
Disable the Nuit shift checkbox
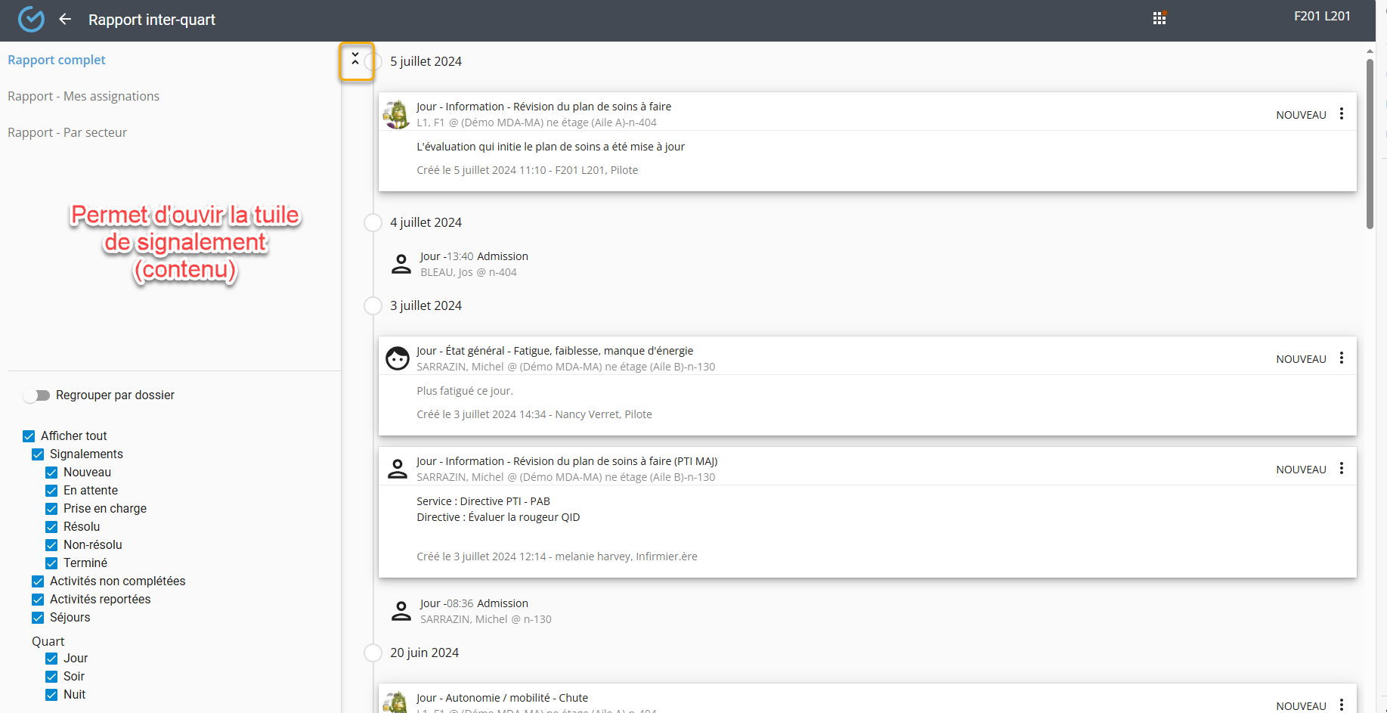click(51, 695)
